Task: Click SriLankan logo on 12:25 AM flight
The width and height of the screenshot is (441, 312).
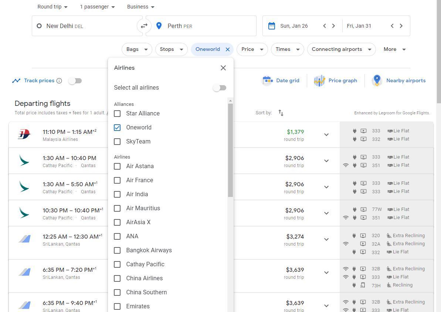Action: tap(24, 239)
